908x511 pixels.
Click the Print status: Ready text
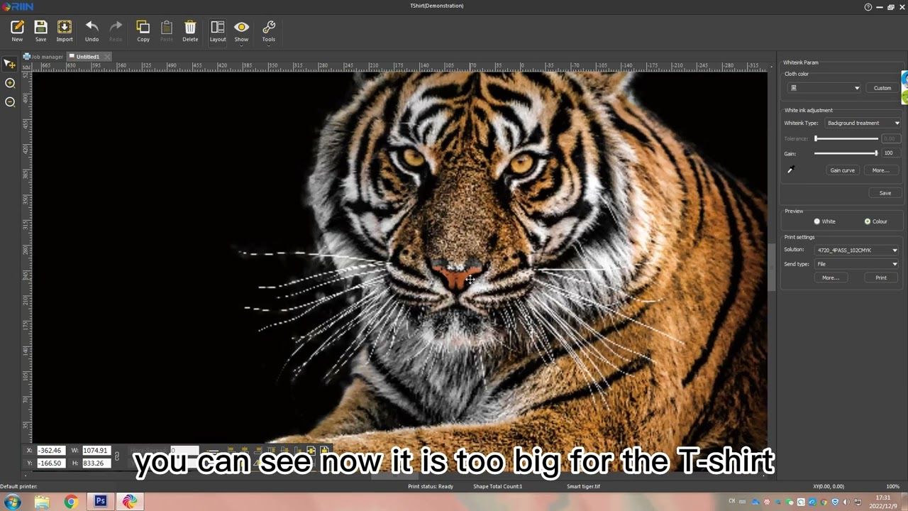coord(431,487)
